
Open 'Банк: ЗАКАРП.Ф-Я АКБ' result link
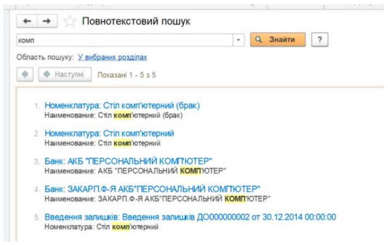tap(152, 189)
